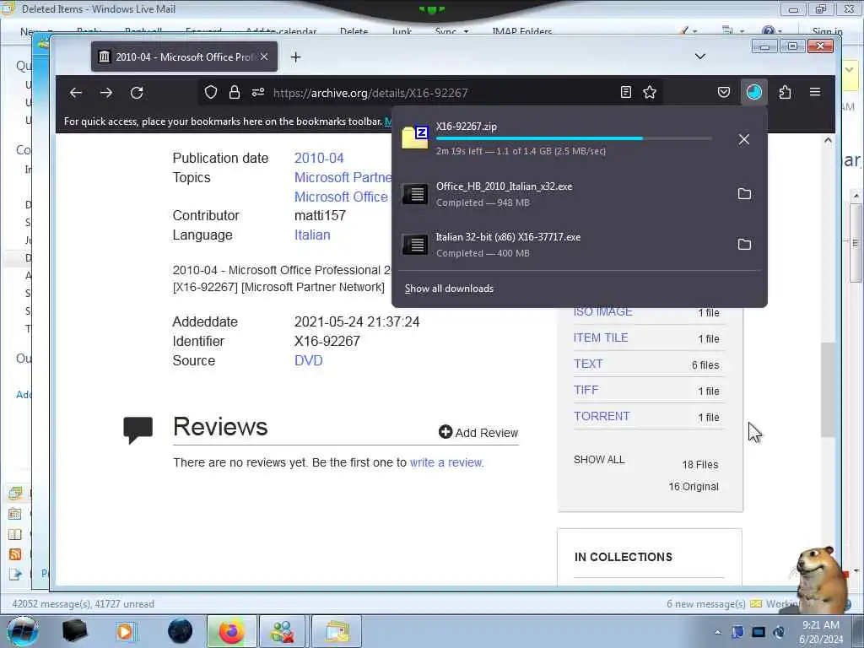Click Show all downloads
Image resolution: width=864 pixels, height=648 pixels.
(x=449, y=289)
